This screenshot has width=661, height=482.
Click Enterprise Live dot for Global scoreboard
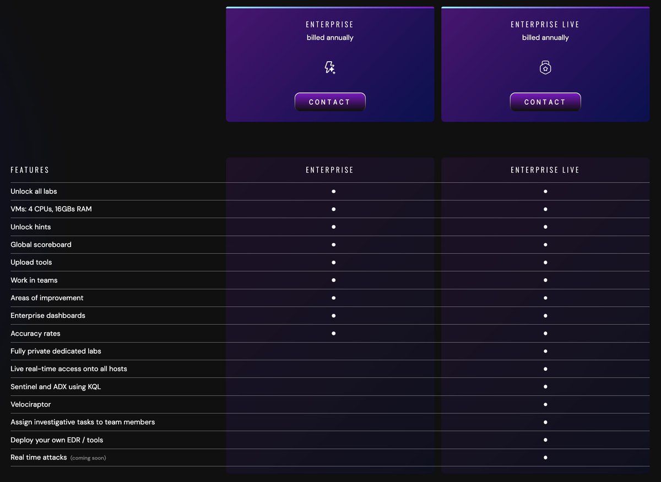(x=545, y=245)
